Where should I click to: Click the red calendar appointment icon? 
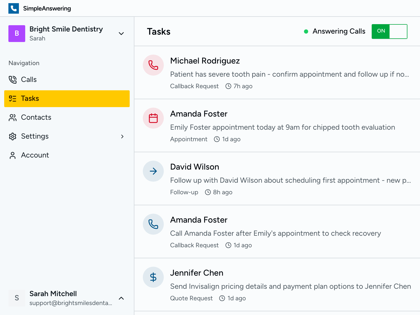click(x=153, y=118)
